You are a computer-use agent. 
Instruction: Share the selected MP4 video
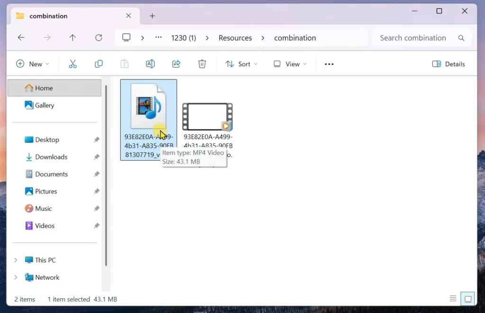[176, 63]
